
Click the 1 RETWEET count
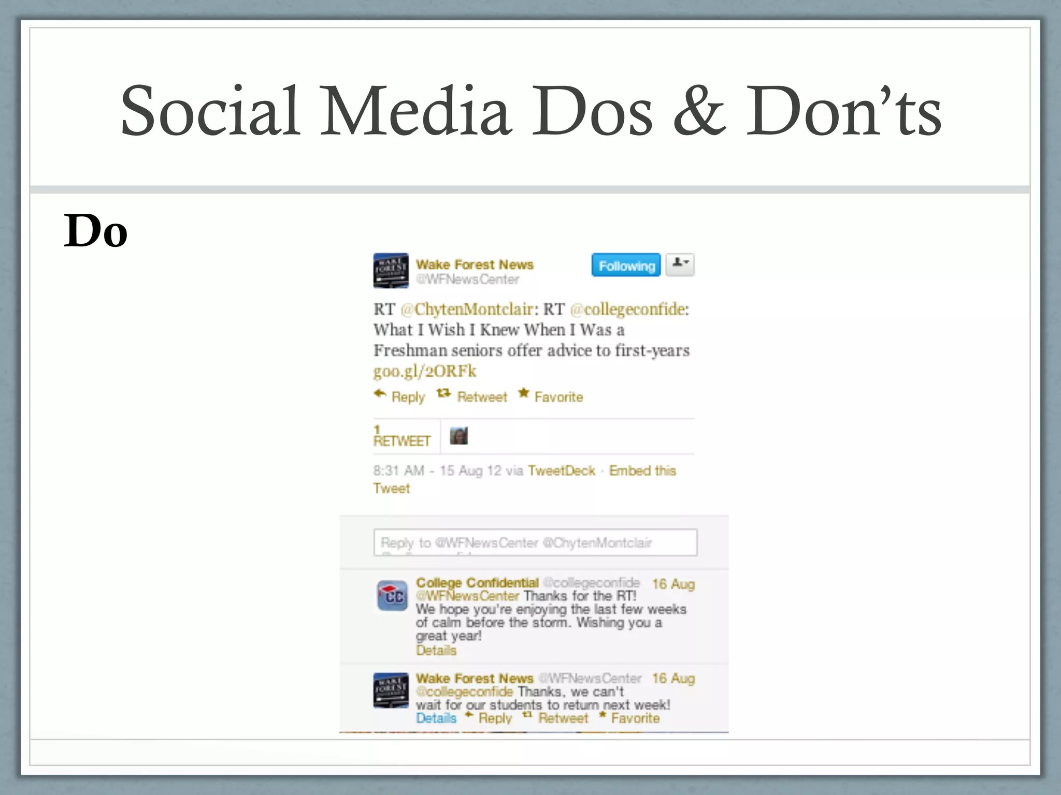pyautogui.click(x=402, y=436)
